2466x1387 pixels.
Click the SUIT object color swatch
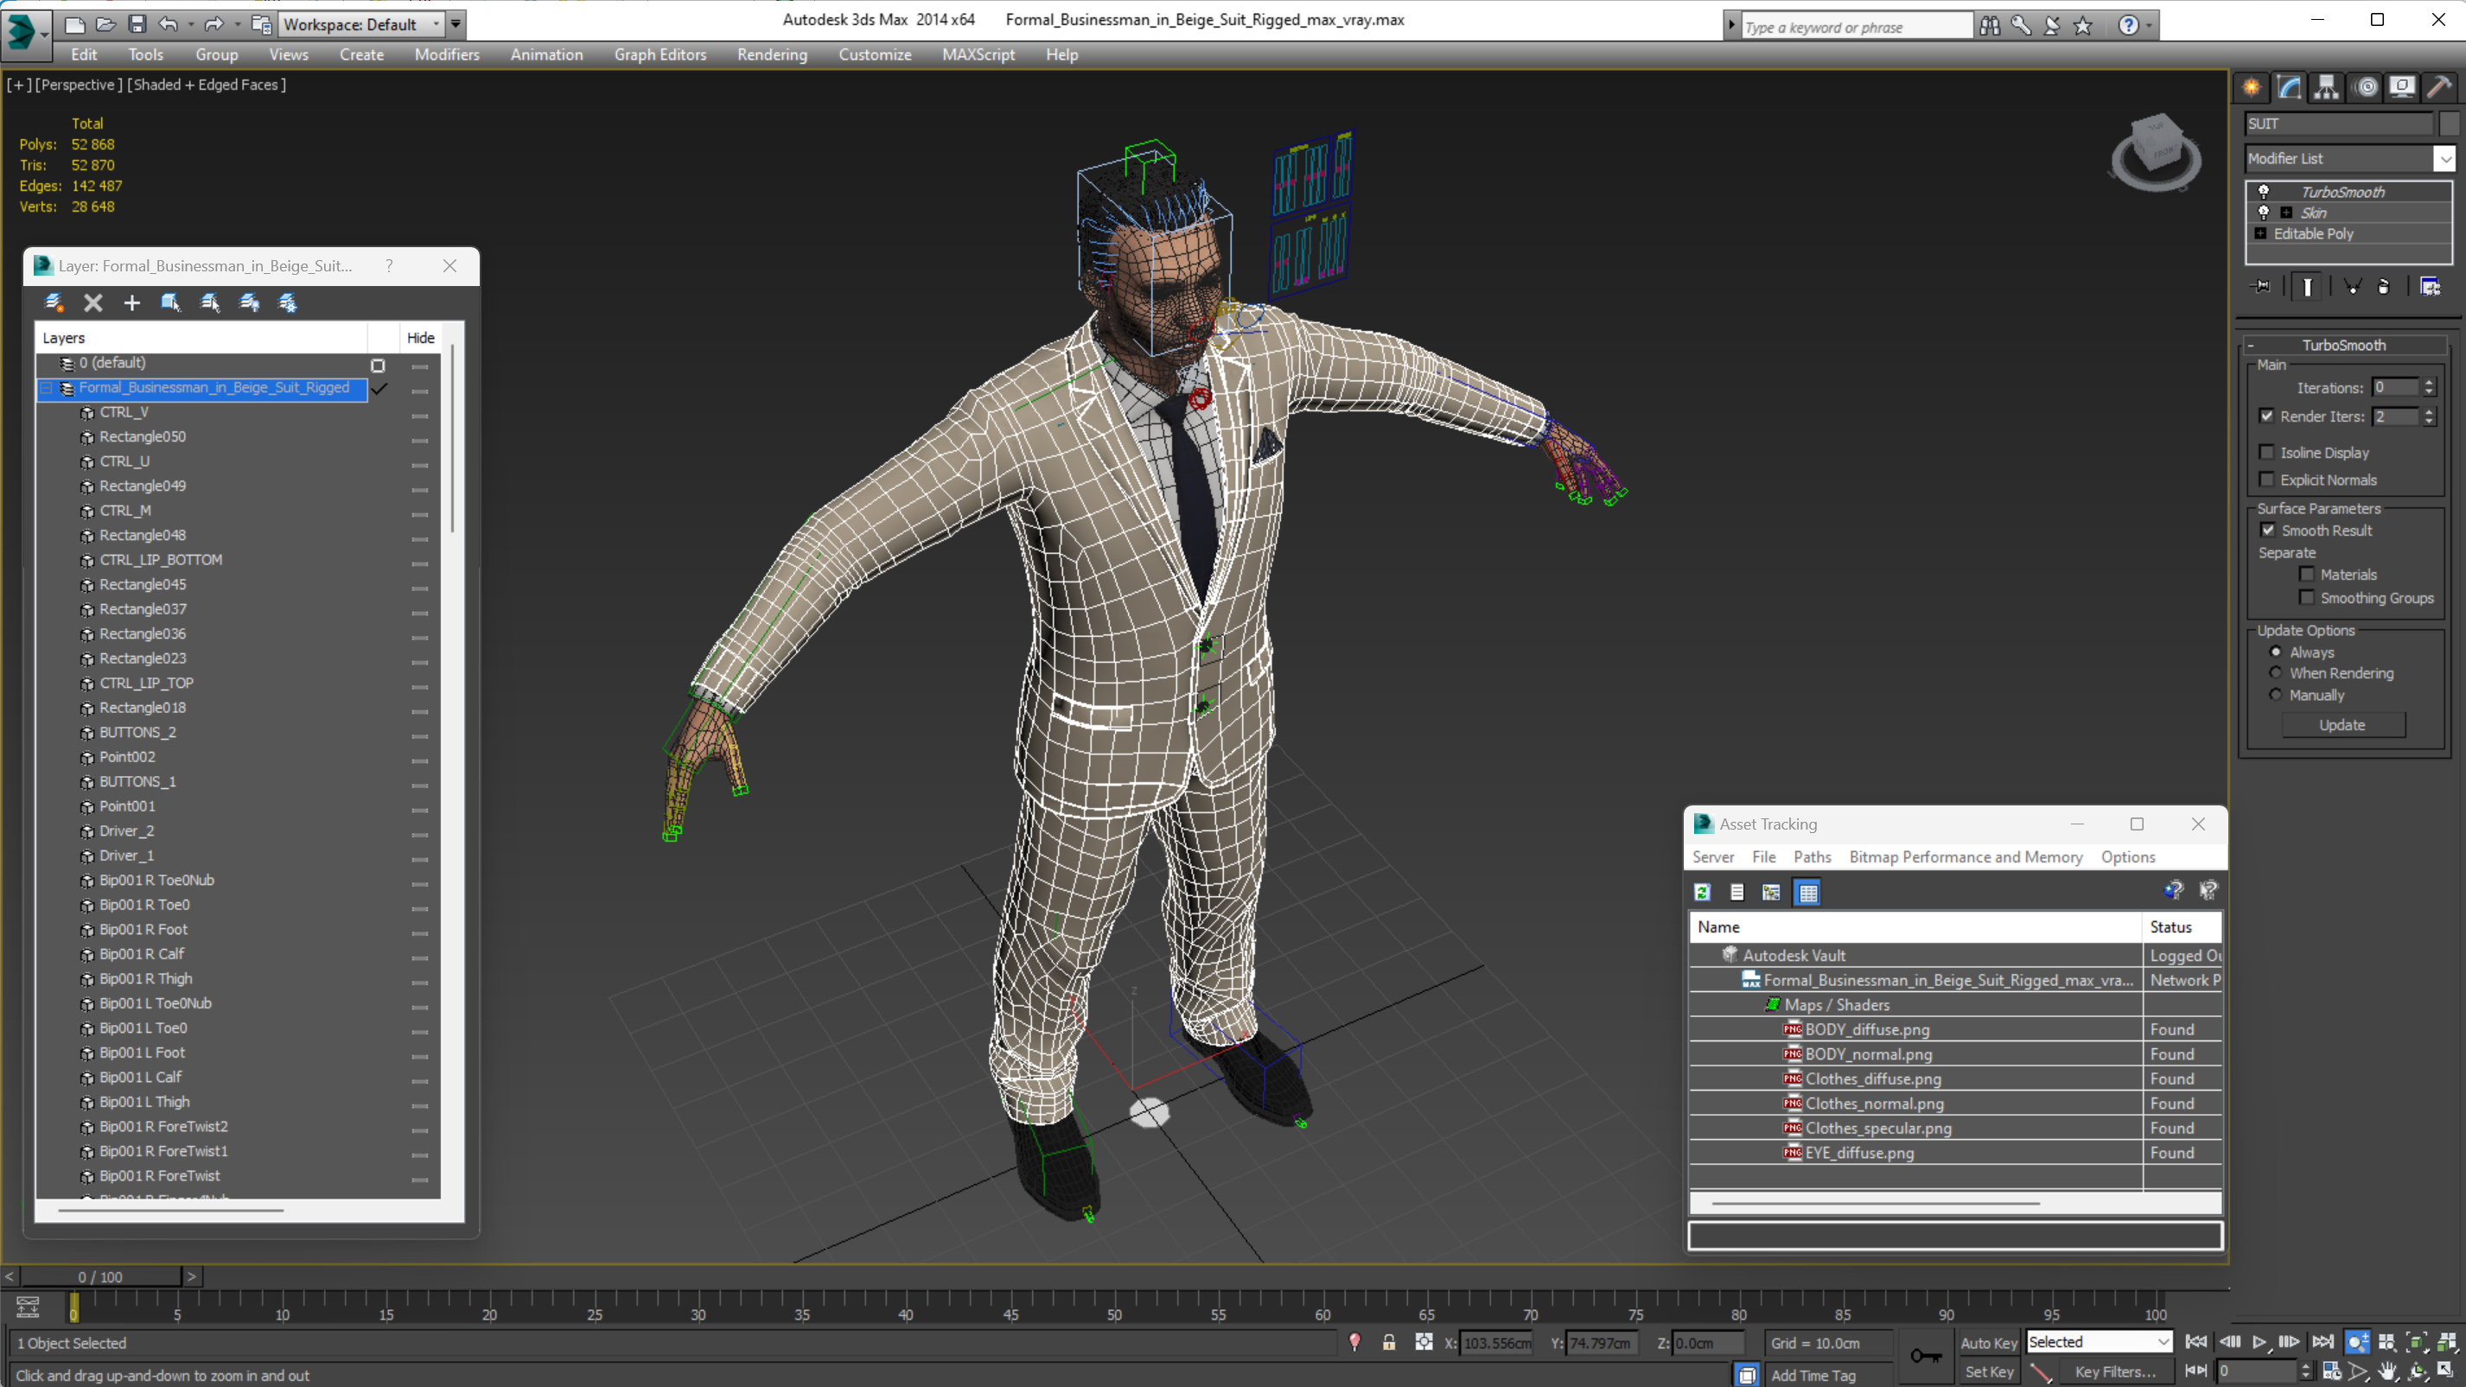click(x=2448, y=124)
